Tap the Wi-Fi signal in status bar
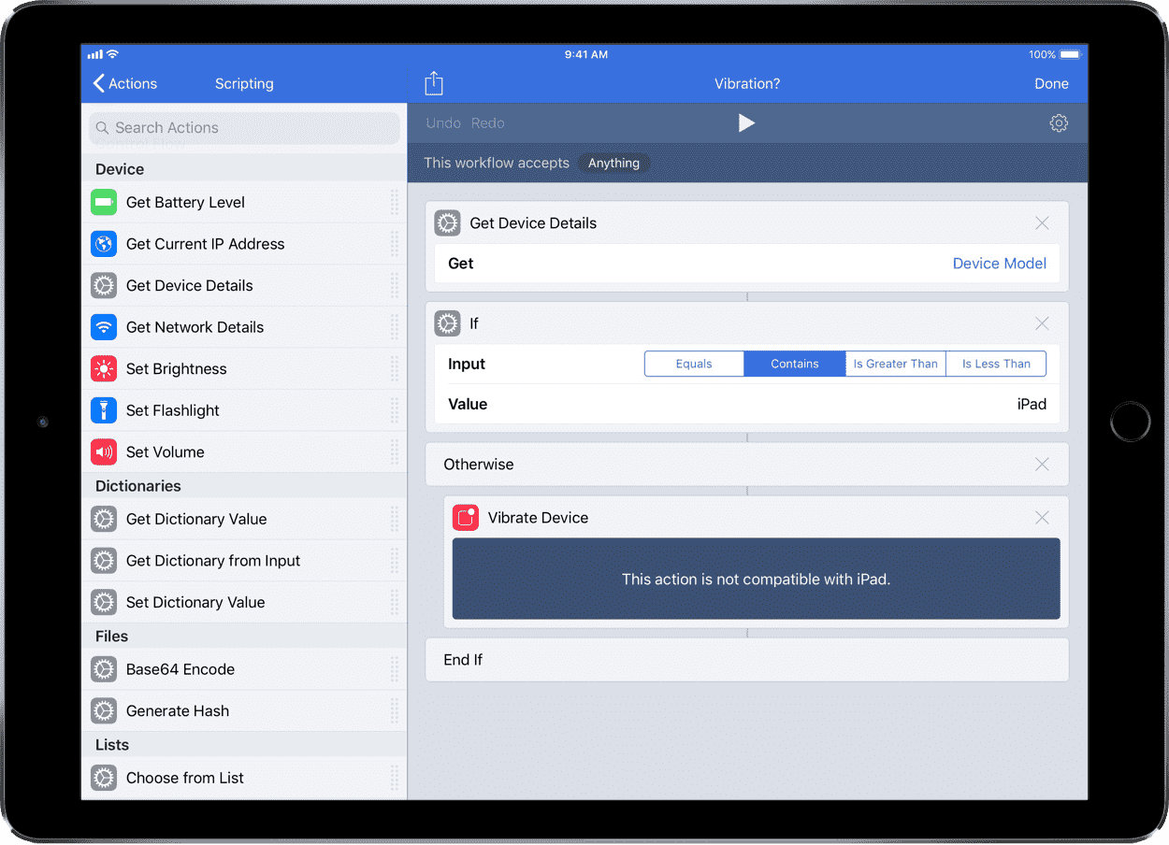 pos(113,54)
